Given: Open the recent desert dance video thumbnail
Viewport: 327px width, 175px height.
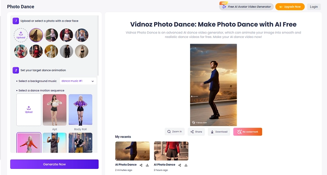Looking at the screenshot, I should [x=132, y=151].
